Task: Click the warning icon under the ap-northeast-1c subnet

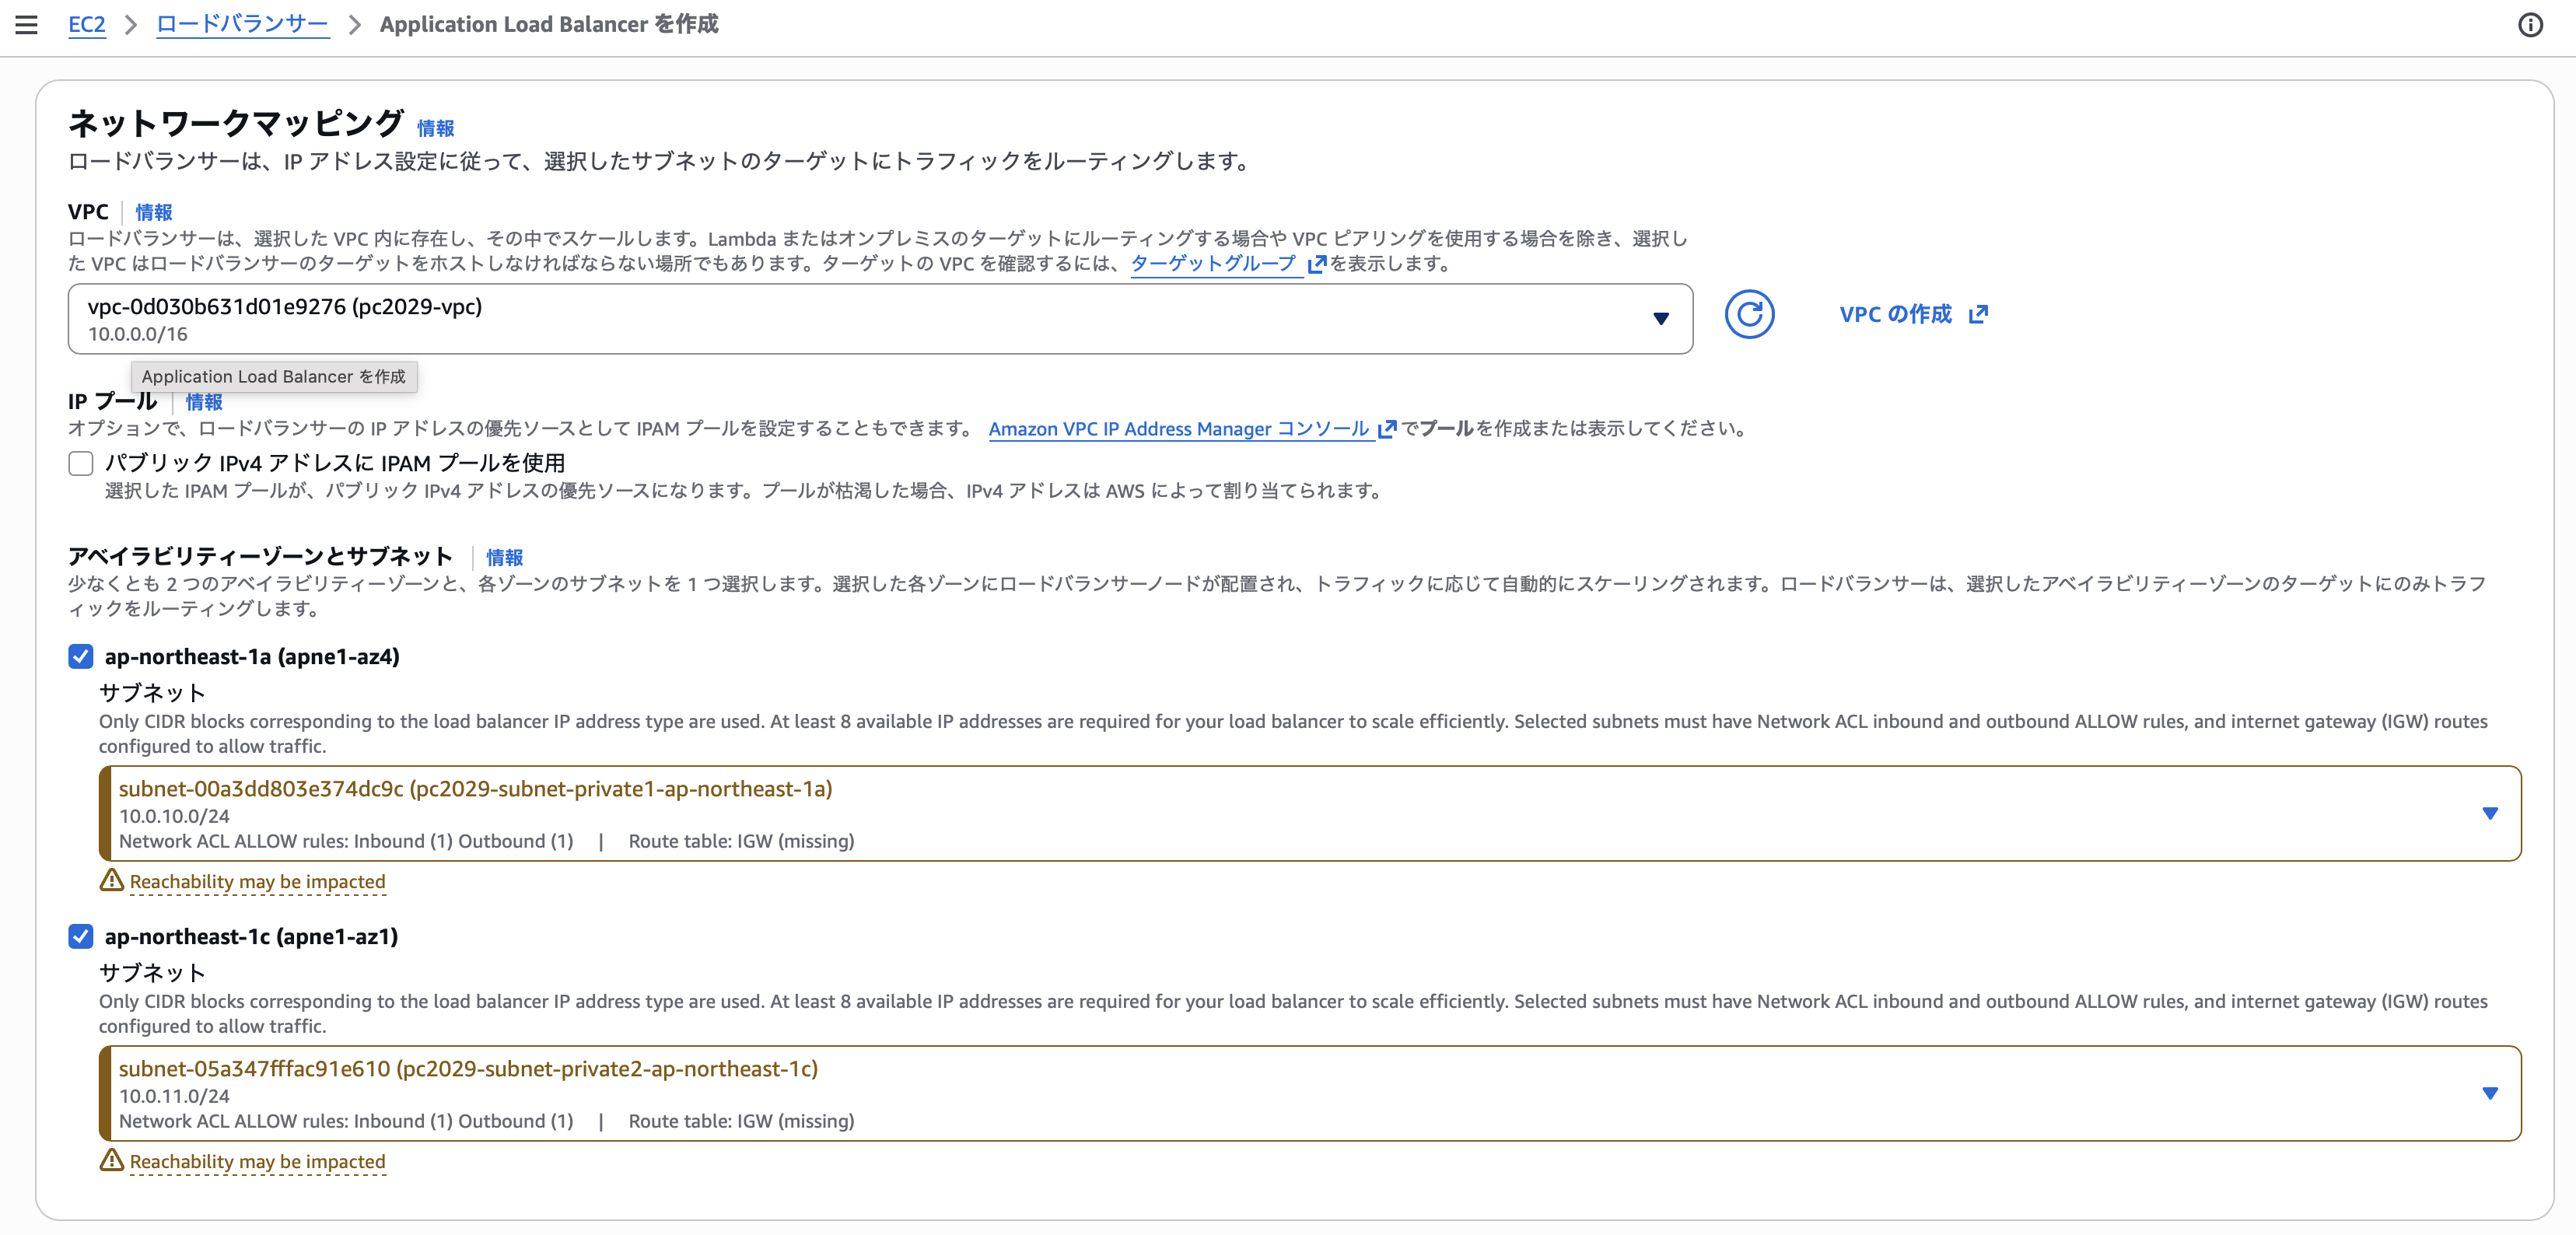Action: [x=111, y=1160]
